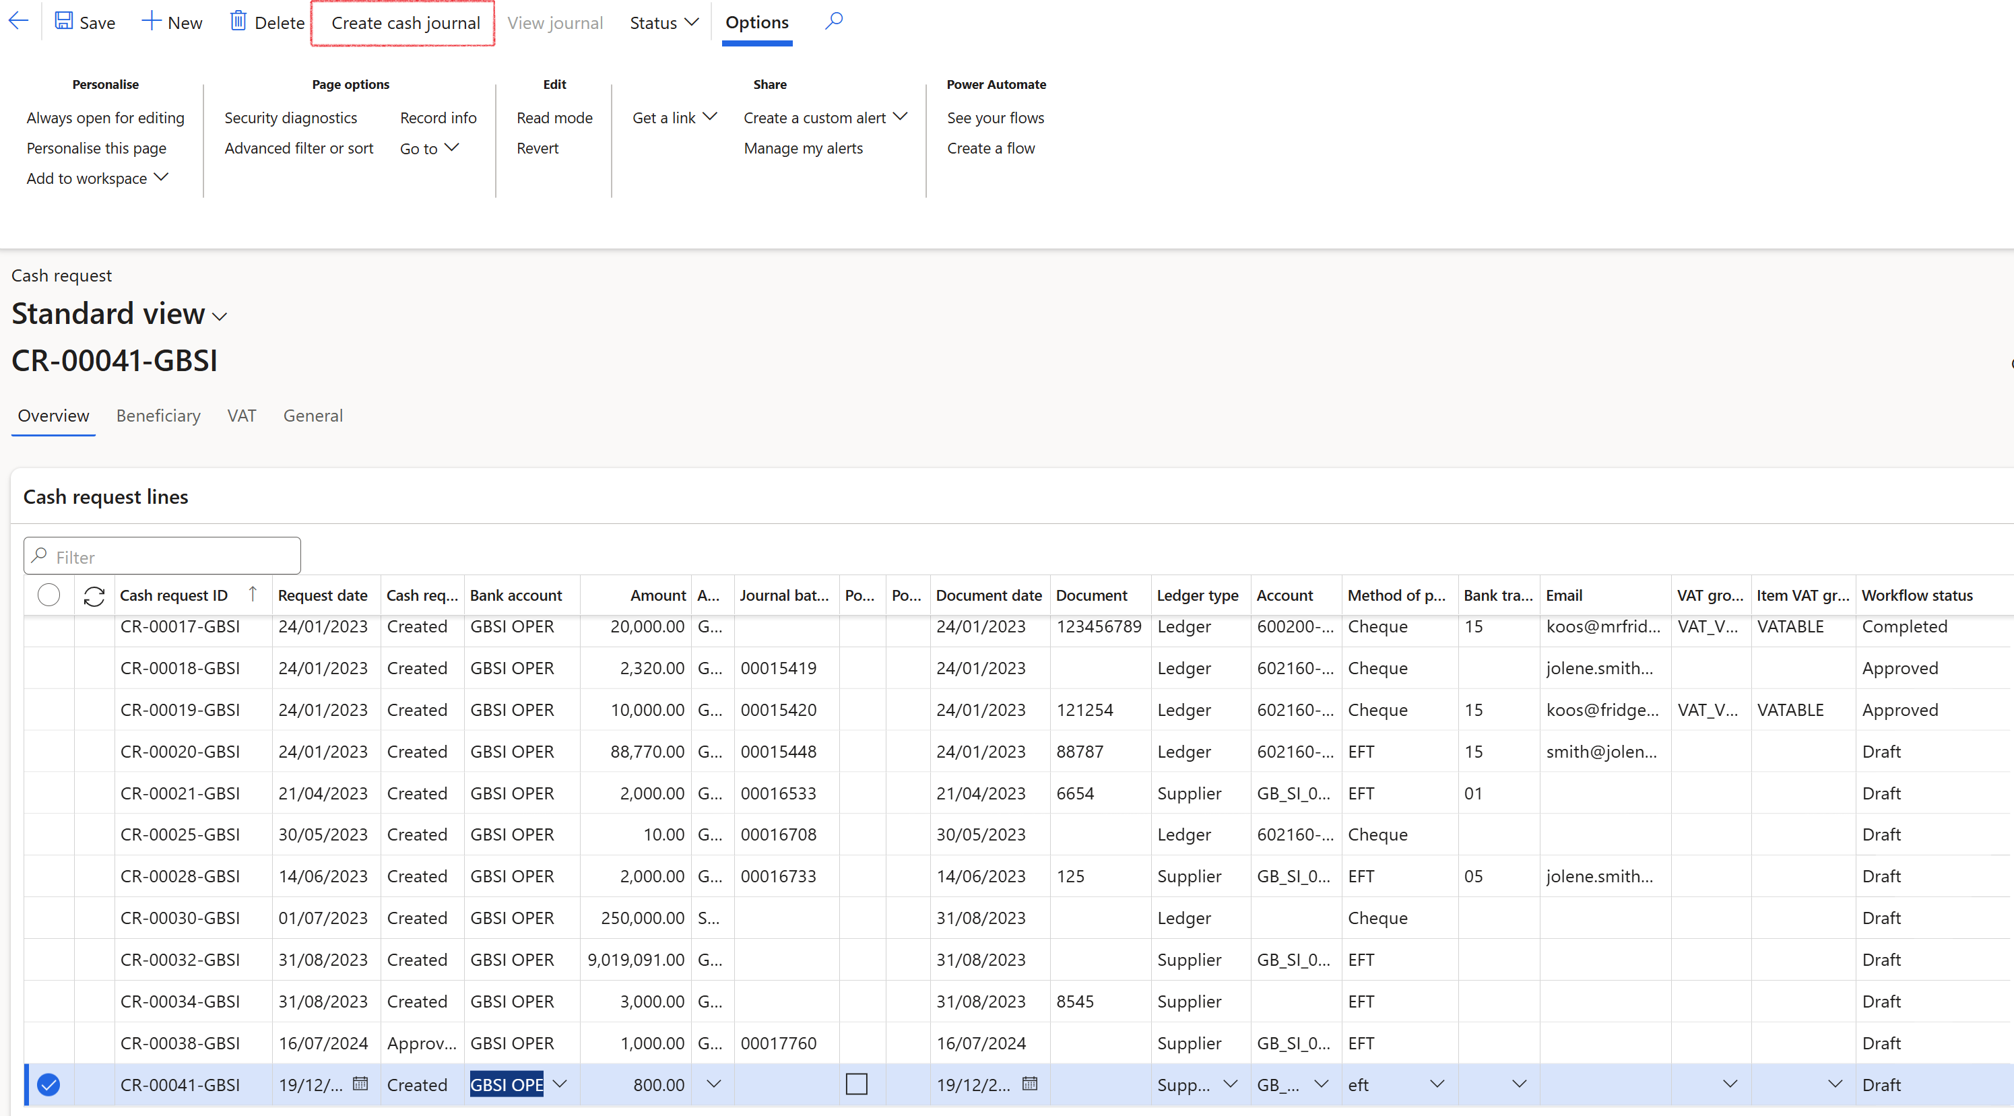This screenshot has height=1116, width=2014.
Task: Click document number 123456789
Action: [x=1099, y=626]
